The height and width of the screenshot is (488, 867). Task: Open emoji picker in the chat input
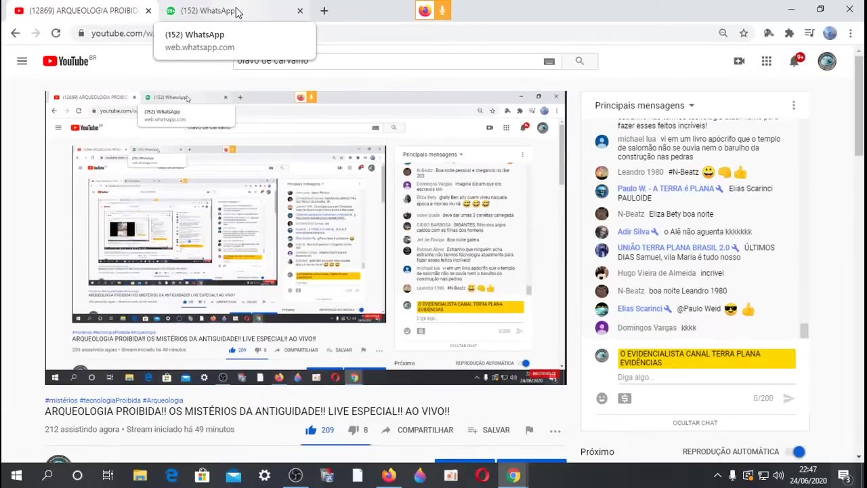601,399
